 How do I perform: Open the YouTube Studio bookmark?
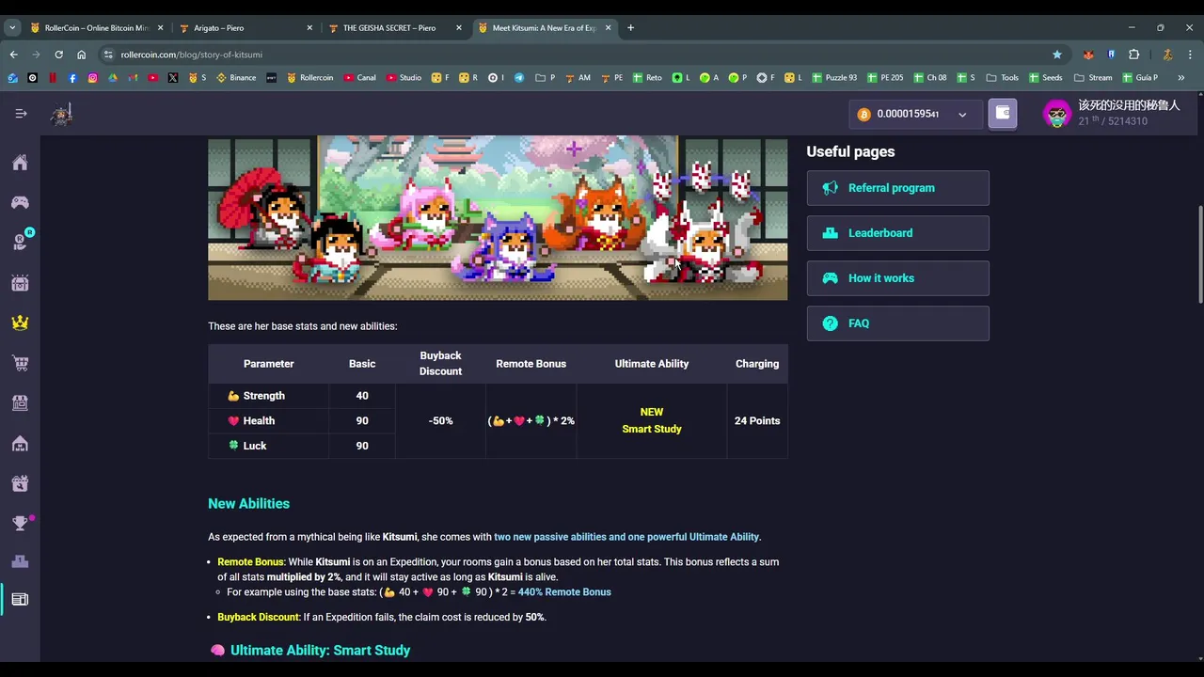coord(404,78)
